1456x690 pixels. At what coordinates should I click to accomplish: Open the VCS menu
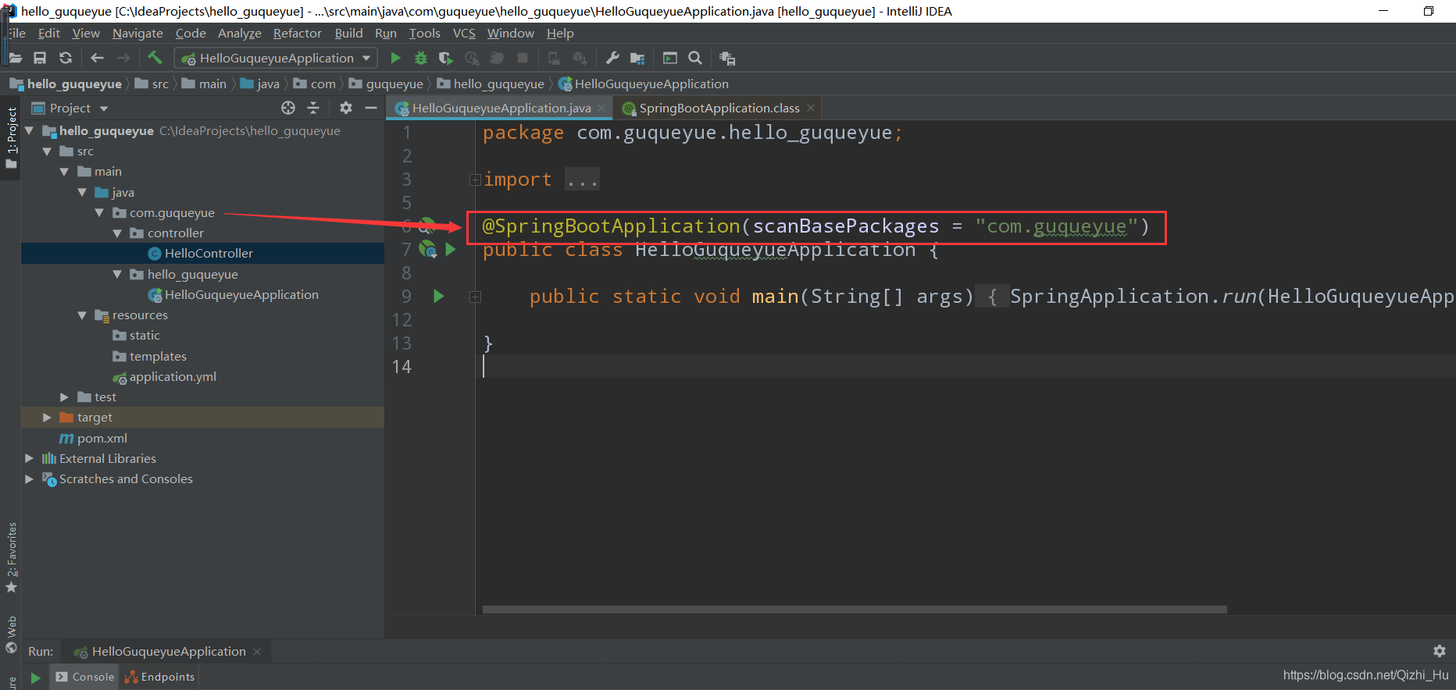pos(464,33)
